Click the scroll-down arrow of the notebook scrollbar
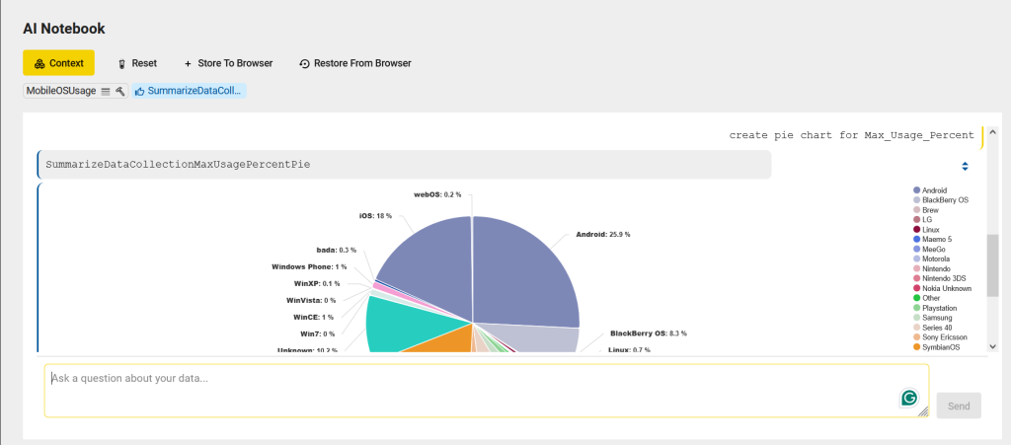The width and height of the screenshot is (1011, 445). (993, 346)
